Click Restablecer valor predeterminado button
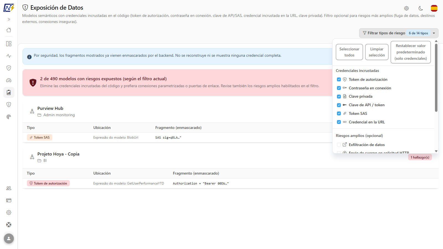443x249 pixels. coord(411,52)
